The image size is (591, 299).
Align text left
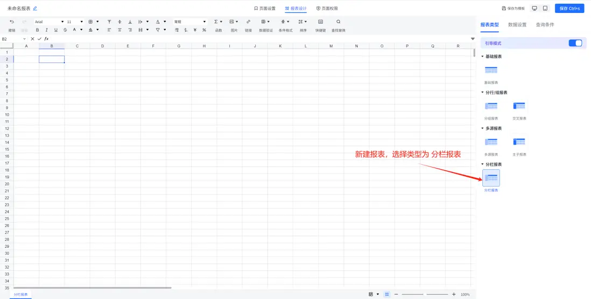pyautogui.click(x=109, y=30)
